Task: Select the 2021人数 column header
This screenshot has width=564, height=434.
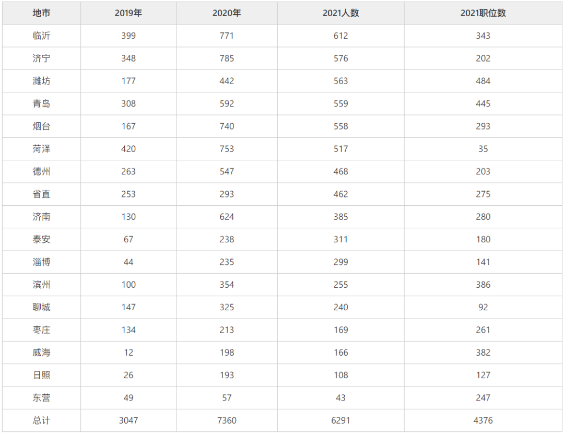Action: click(x=340, y=13)
